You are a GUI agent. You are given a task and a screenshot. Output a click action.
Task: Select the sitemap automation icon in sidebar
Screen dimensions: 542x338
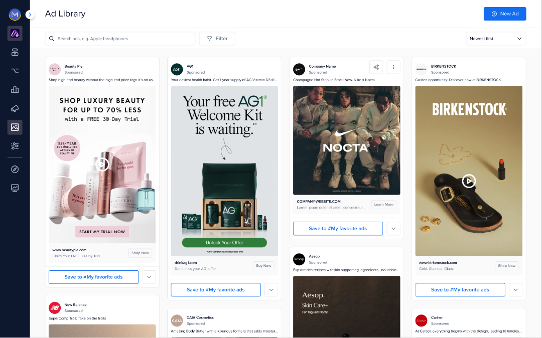tap(15, 52)
